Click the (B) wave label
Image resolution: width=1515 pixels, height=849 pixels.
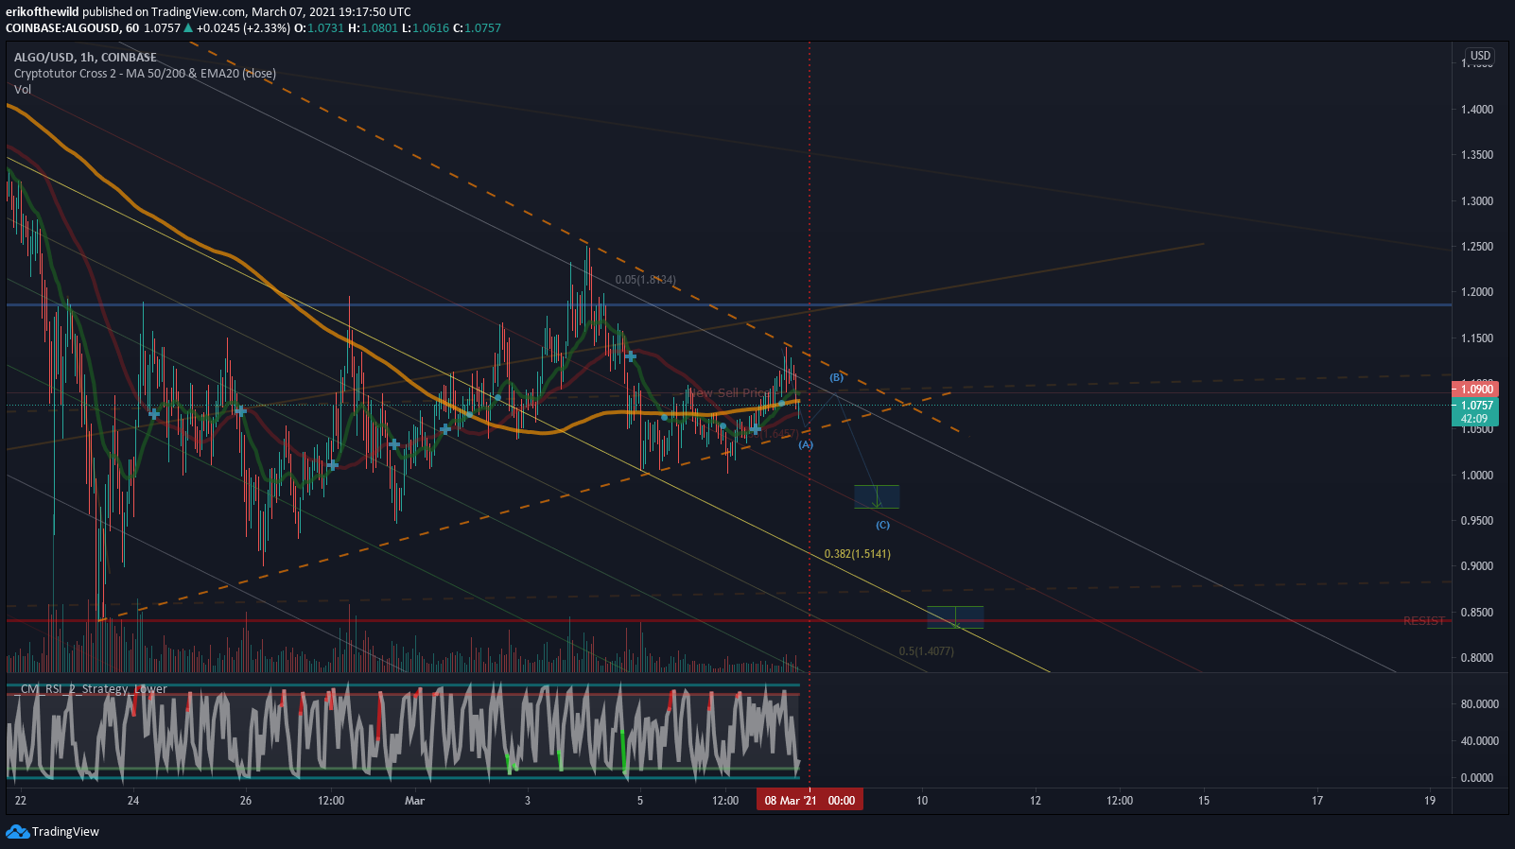coord(837,378)
